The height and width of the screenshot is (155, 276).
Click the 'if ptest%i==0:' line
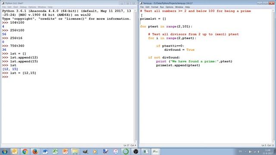click(170, 46)
